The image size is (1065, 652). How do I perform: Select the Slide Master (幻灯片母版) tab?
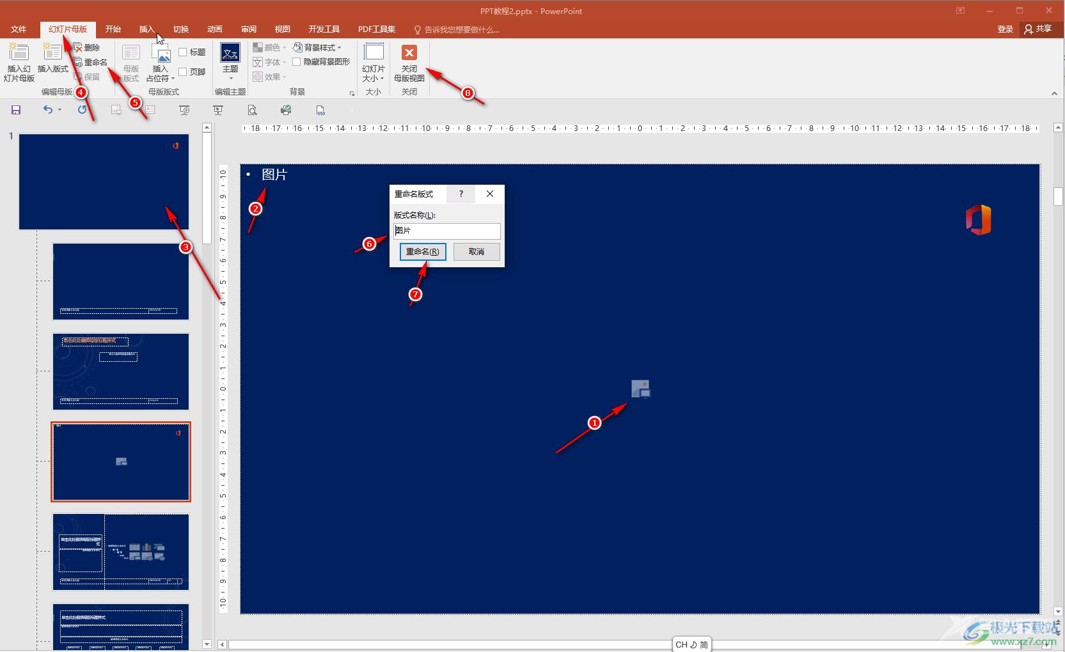coord(68,29)
